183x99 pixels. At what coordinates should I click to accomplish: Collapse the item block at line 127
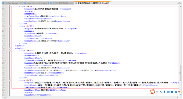[x=10, y=6]
